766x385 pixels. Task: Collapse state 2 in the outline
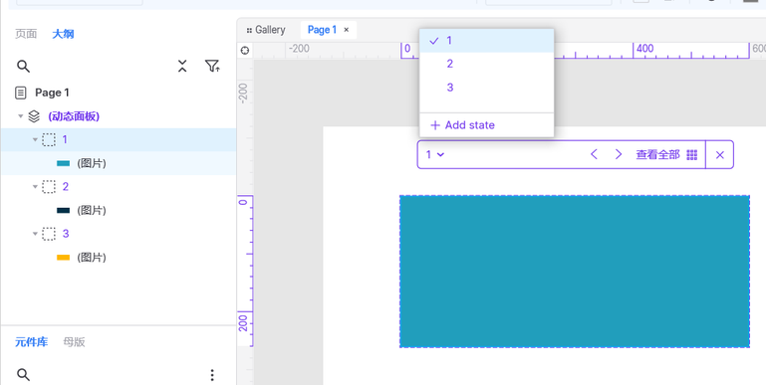click(35, 186)
